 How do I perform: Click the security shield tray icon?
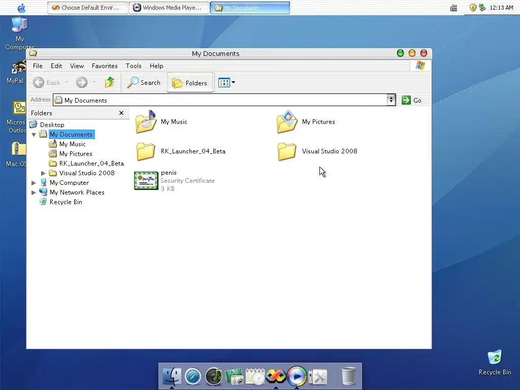[x=473, y=8]
